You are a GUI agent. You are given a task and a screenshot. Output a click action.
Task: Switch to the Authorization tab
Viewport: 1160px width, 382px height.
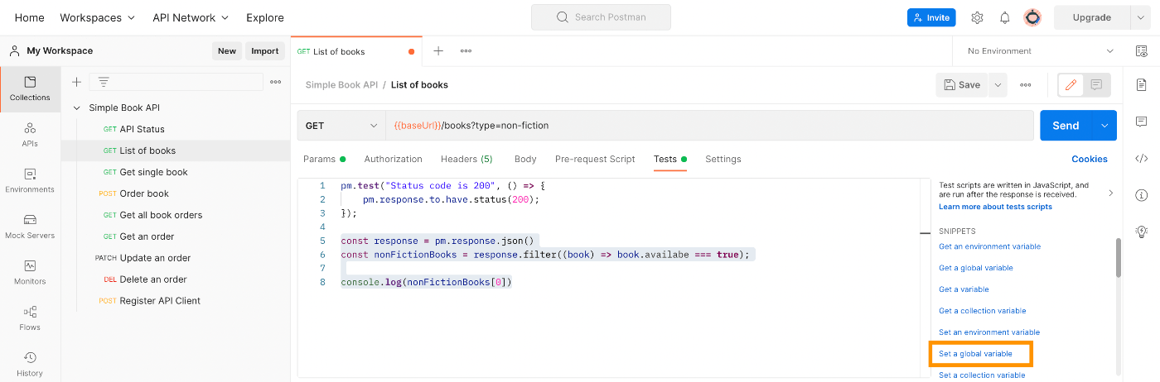click(394, 159)
